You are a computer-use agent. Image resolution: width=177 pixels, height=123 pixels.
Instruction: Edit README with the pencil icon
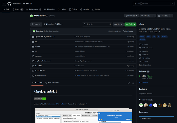point(129,83)
